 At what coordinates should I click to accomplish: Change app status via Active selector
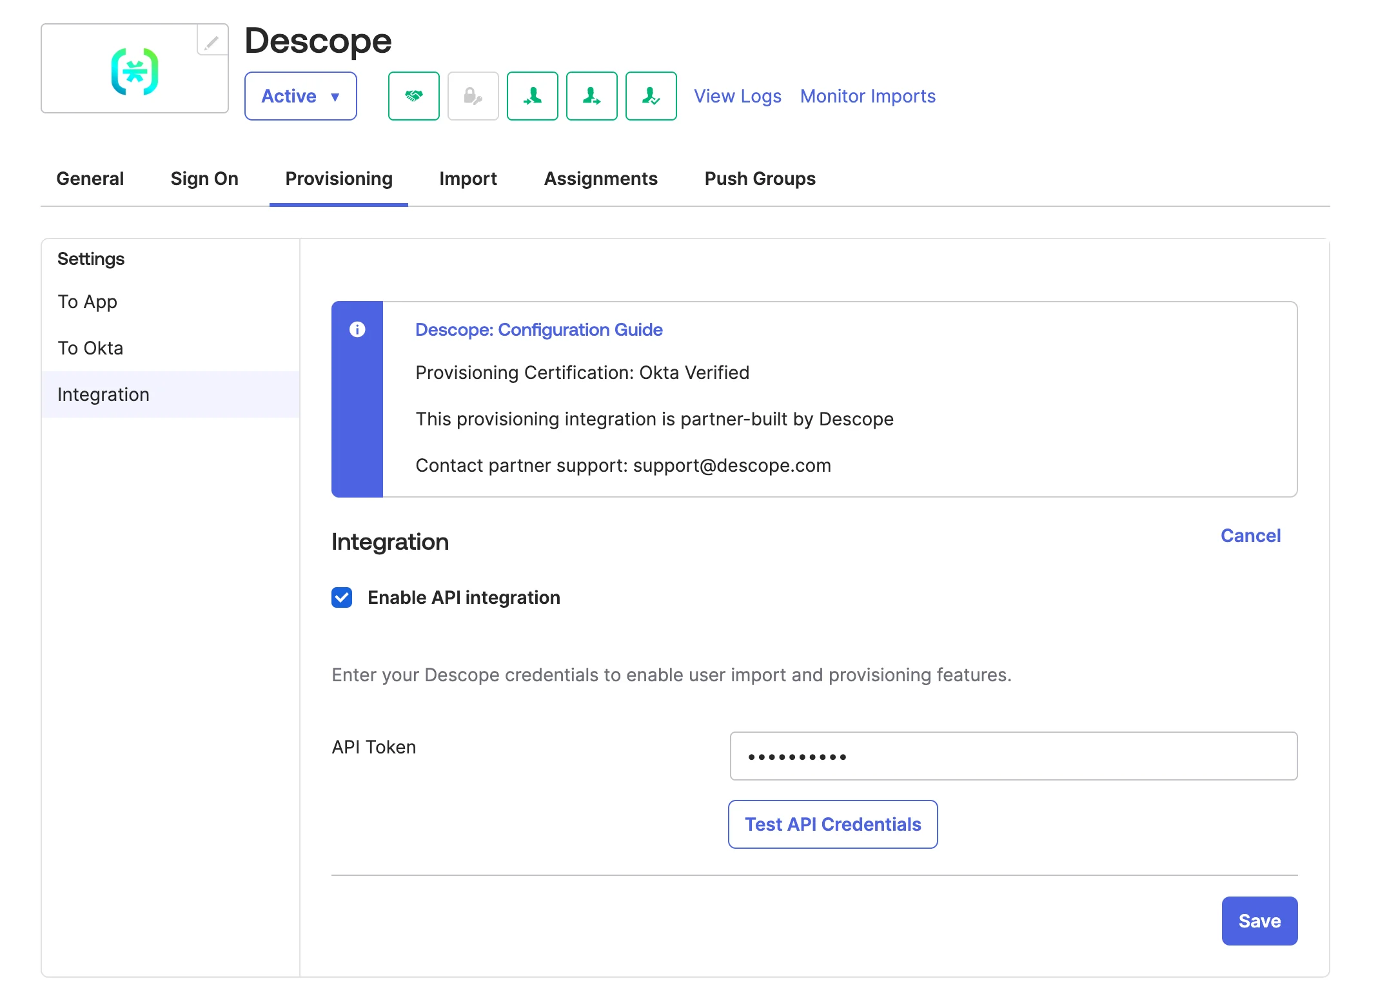[300, 95]
